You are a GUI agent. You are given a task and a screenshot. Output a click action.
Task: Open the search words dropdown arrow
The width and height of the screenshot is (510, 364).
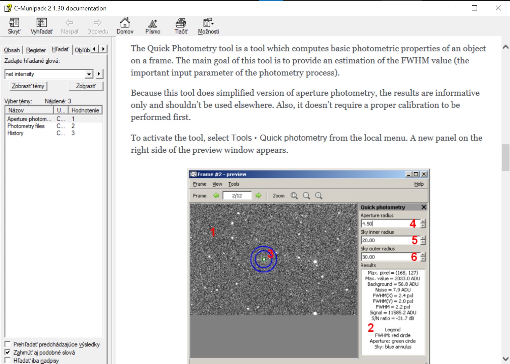pyautogui.click(x=89, y=74)
